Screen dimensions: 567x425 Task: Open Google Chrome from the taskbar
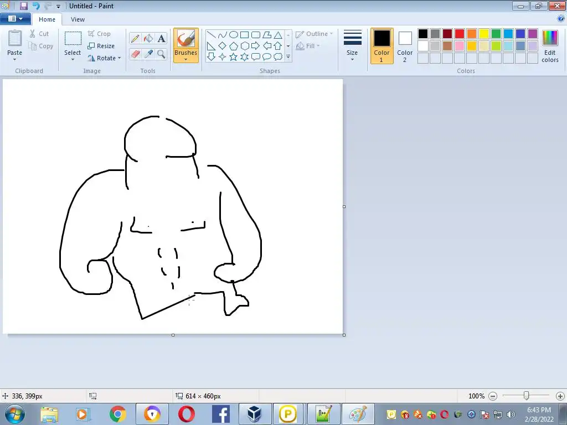click(117, 414)
